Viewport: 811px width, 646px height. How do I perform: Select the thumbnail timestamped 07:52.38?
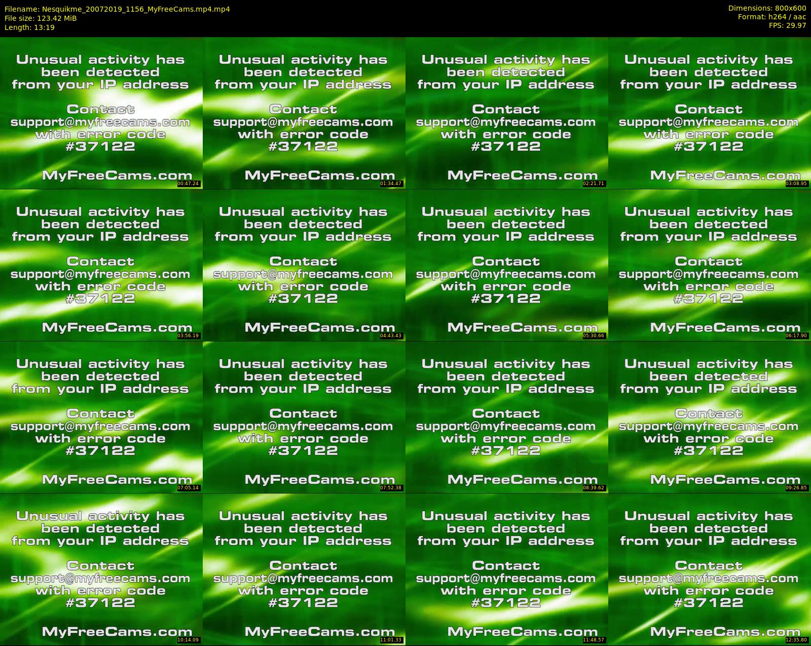pos(304,417)
